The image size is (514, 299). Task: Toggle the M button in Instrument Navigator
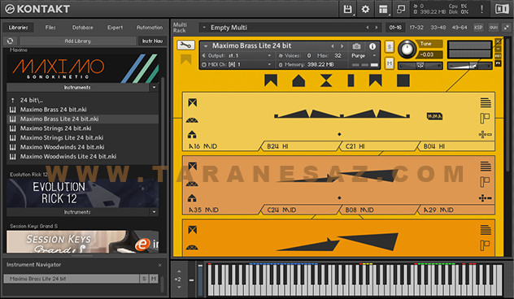[x=154, y=279]
